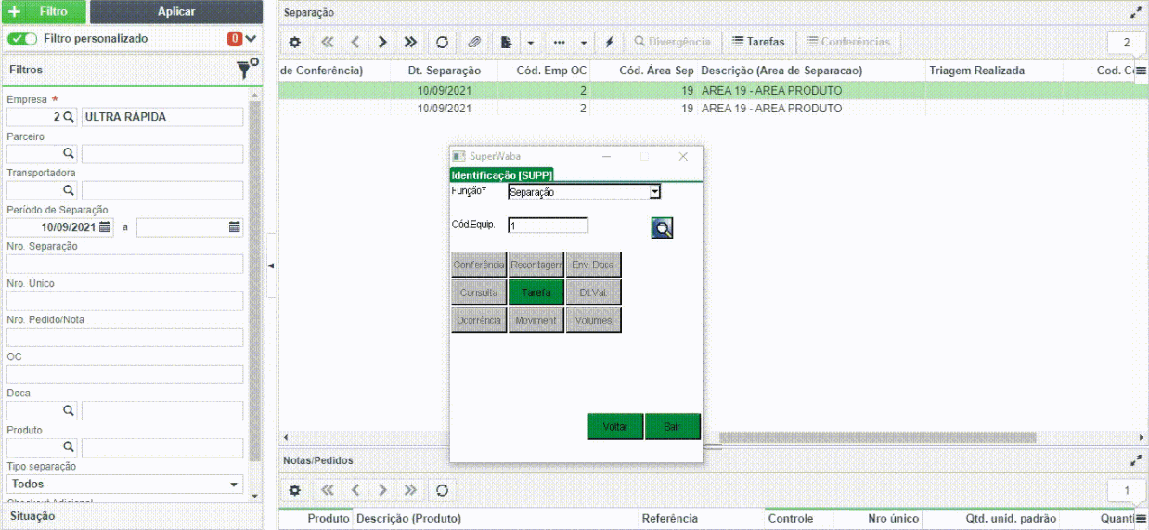This screenshot has width=1149, height=530.
Task: Expand the Separação panel to fullscreen
Action: [x=1135, y=13]
